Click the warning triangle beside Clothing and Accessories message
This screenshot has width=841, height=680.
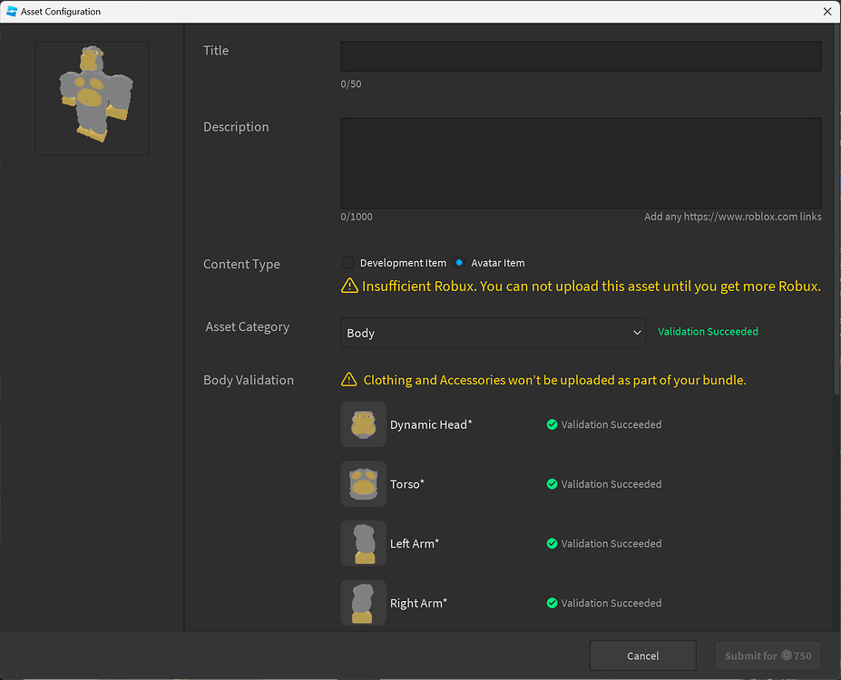[x=349, y=380]
